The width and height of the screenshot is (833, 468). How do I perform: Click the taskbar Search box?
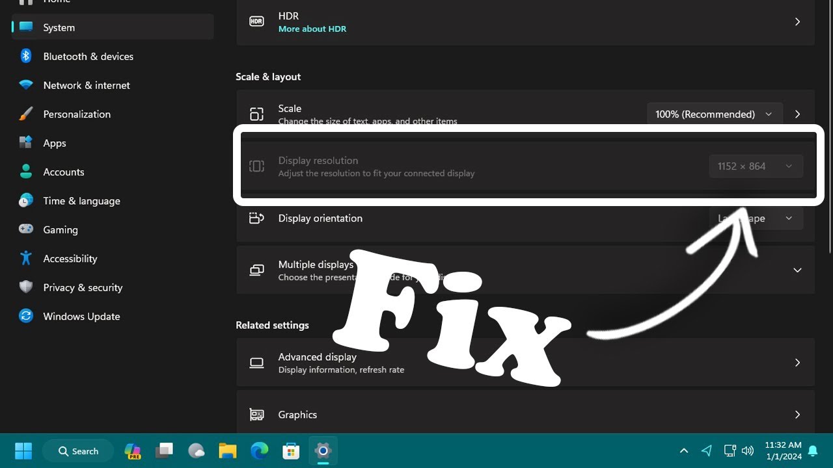click(78, 451)
